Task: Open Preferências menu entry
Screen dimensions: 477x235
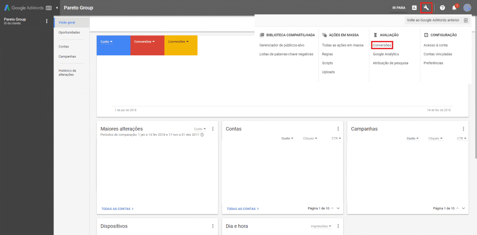Action: pos(433,63)
